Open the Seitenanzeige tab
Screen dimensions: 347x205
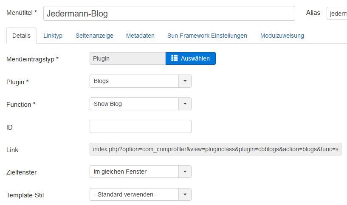94,36
